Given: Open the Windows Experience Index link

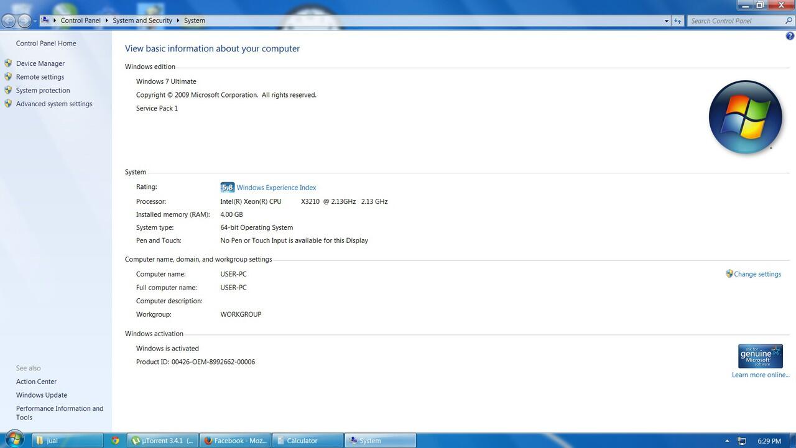Looking at the screenshot, I should click(x=276, y=188).
